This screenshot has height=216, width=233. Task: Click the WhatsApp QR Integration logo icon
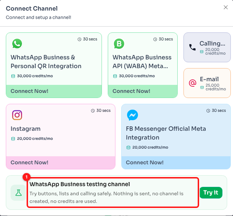click(x=17, y=44)
